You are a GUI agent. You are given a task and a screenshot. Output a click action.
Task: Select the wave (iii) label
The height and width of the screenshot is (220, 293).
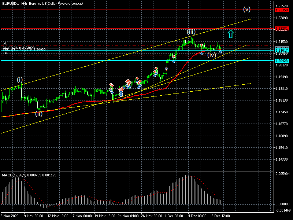(x=190, y=32)
